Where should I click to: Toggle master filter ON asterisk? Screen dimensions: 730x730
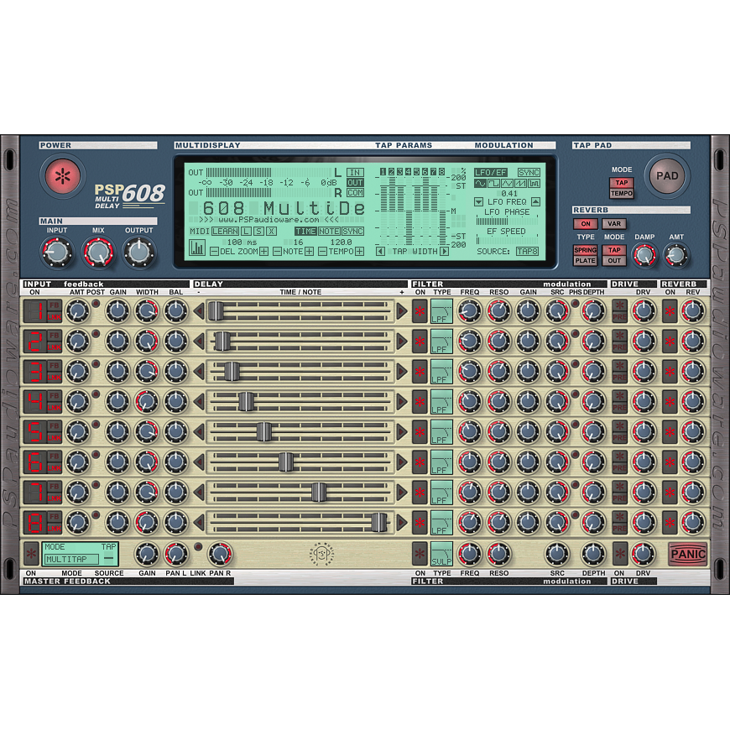[420, 554]
